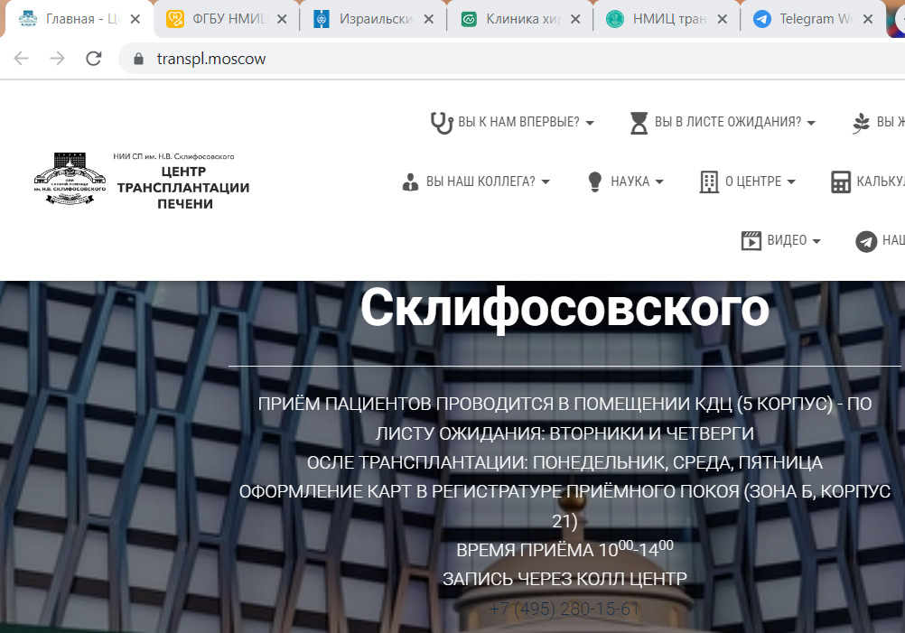Viewport: 905px width, 633px height.
Task: Click the lightbulb icon beside НАУКА
Action: click(594, 182)
